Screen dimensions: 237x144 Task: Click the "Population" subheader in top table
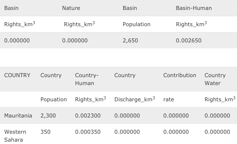click(136, 24)
